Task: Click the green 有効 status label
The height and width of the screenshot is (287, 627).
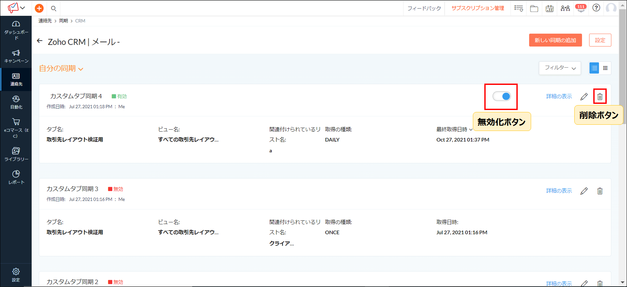Action: pyautogui.click(x=119, y=96)
